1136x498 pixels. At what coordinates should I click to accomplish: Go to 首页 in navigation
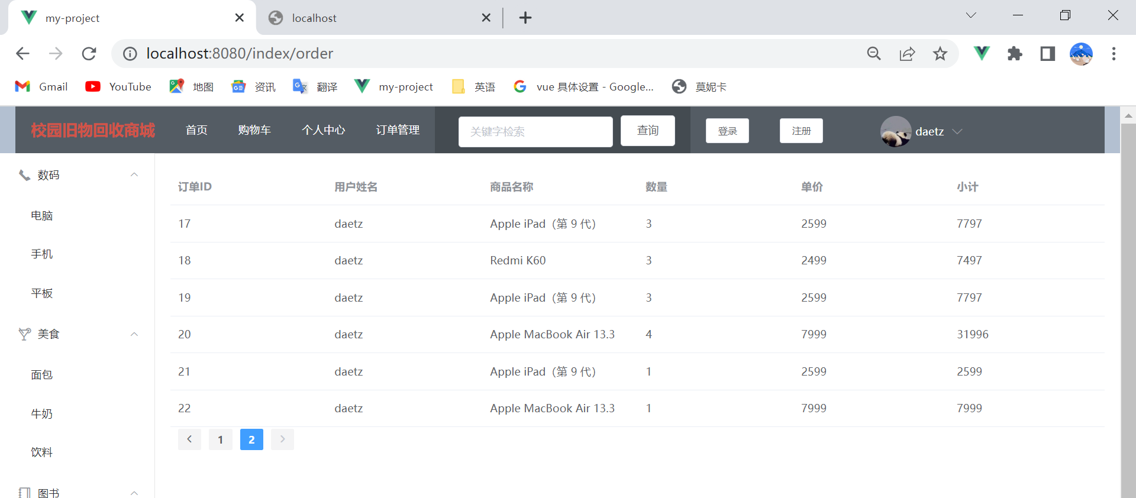[196, 130]
